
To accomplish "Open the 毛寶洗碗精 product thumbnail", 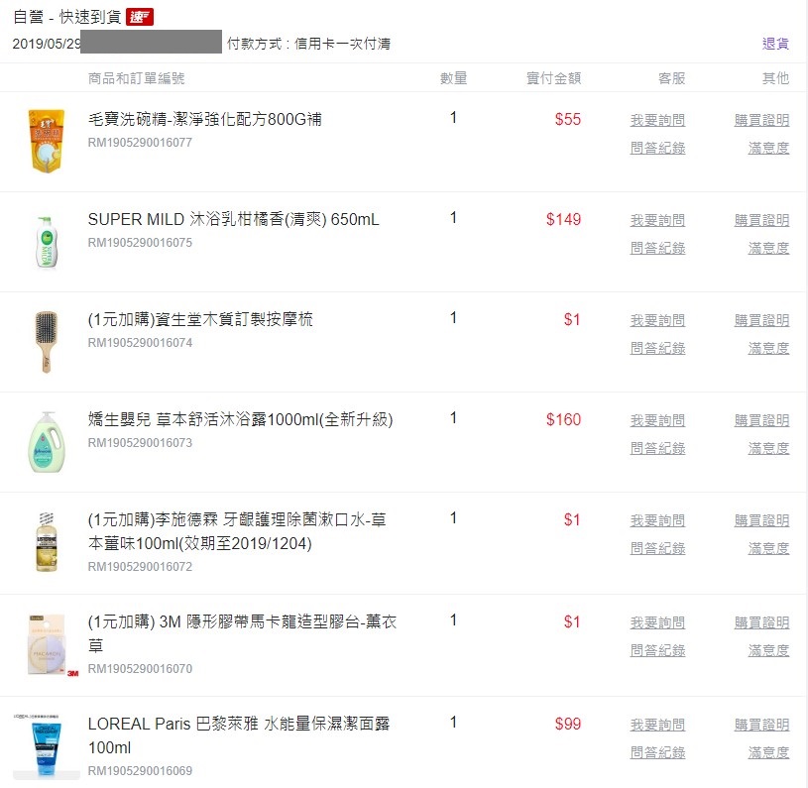I will tap(46, 141).
